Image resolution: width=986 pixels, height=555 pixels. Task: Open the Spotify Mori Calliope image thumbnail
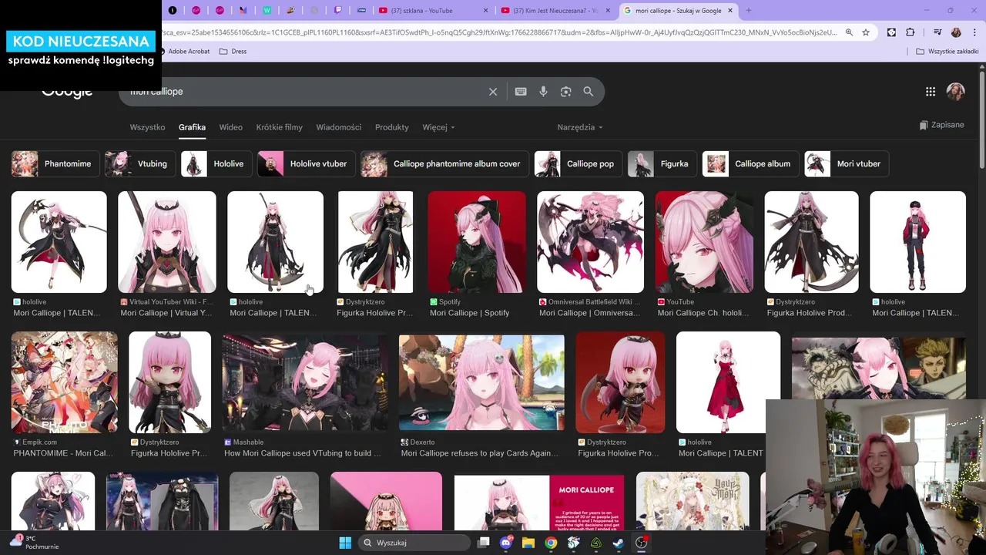click(x=477, y=242)
